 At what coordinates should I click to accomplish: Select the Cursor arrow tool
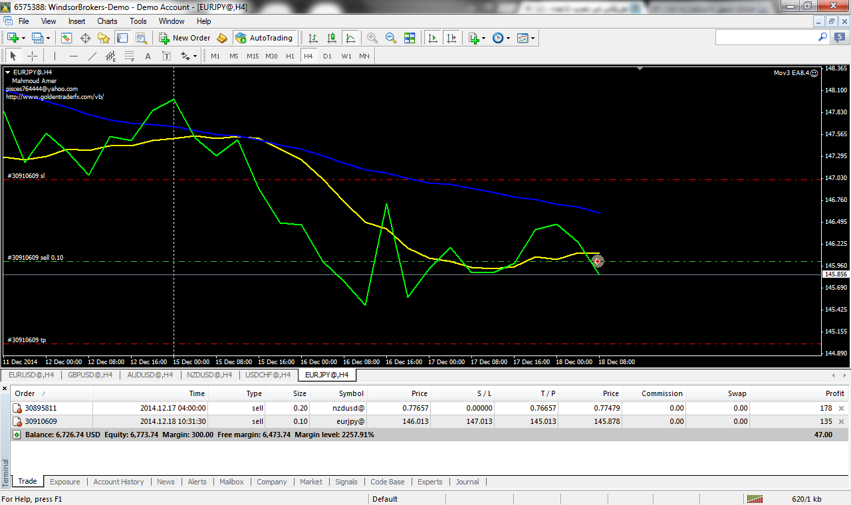click(13, 56)
